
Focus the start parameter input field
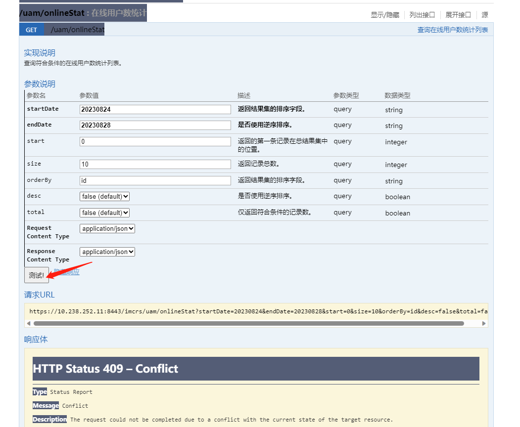click(x=155, y=141)
